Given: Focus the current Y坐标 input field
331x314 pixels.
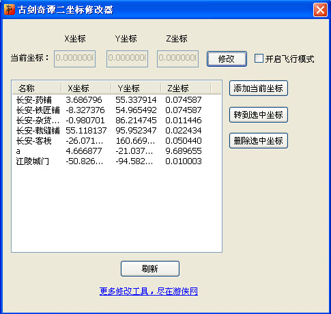Looking at the screenshot, I should (127, 59).
